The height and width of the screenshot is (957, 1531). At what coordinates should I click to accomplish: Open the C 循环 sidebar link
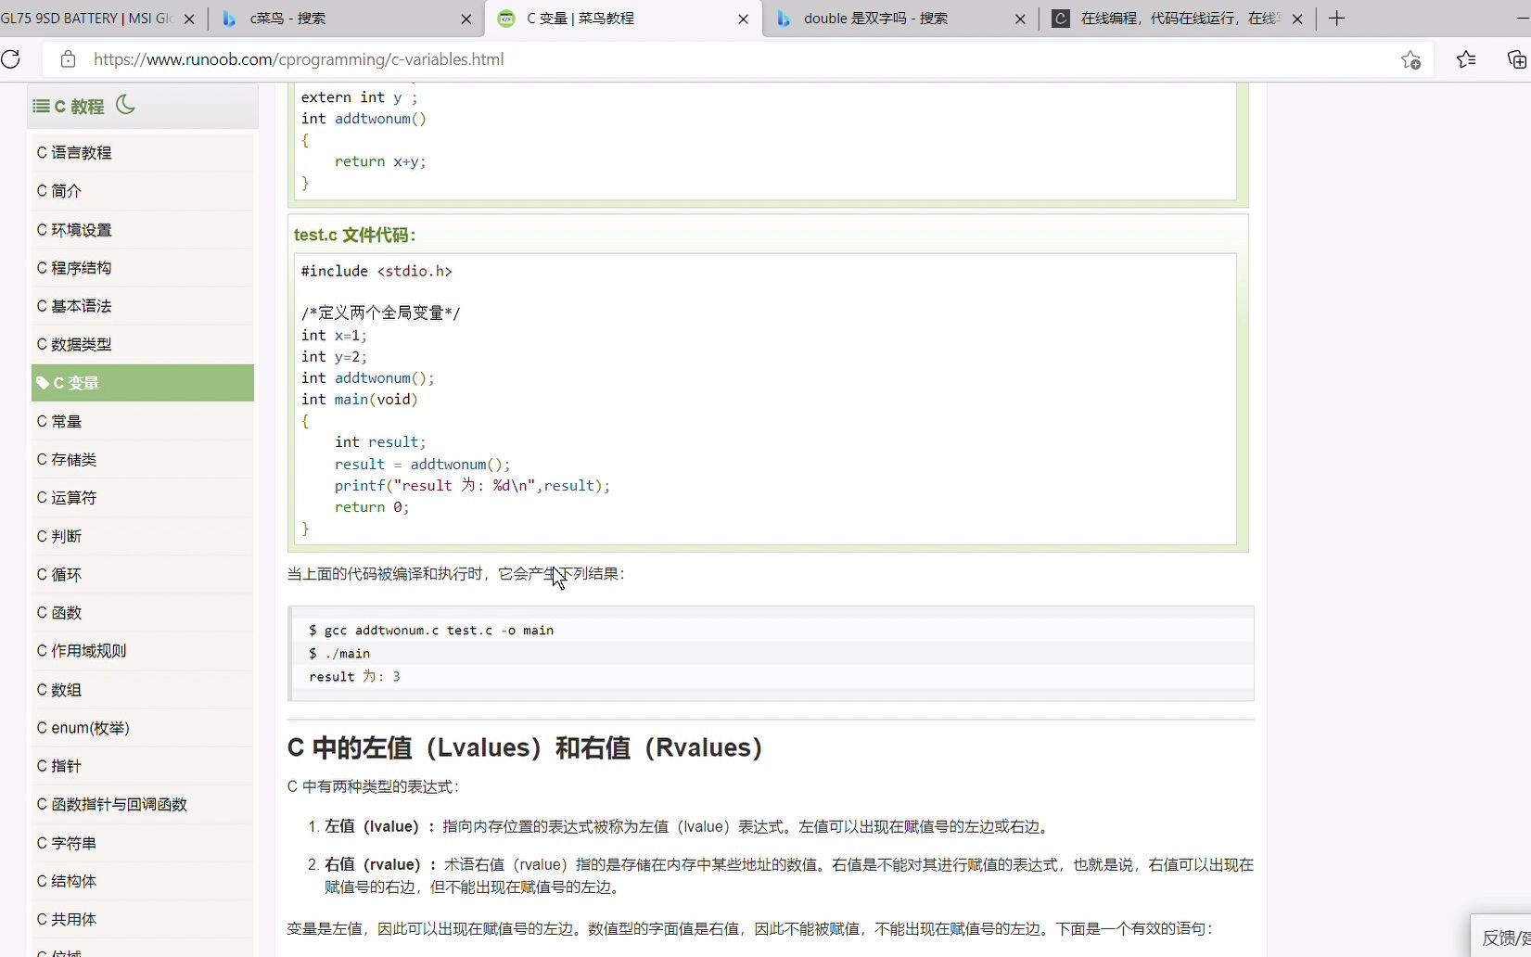143,575
